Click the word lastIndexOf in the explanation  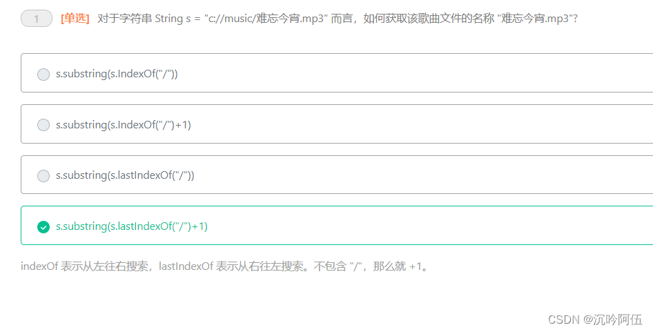[186, 266]
